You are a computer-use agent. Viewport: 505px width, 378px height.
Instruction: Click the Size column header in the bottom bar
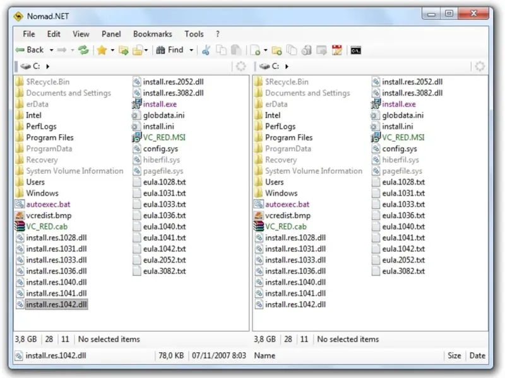click(x=454, y=355)
